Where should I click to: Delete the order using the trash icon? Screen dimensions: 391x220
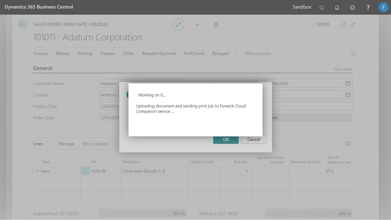pos(216,24)
